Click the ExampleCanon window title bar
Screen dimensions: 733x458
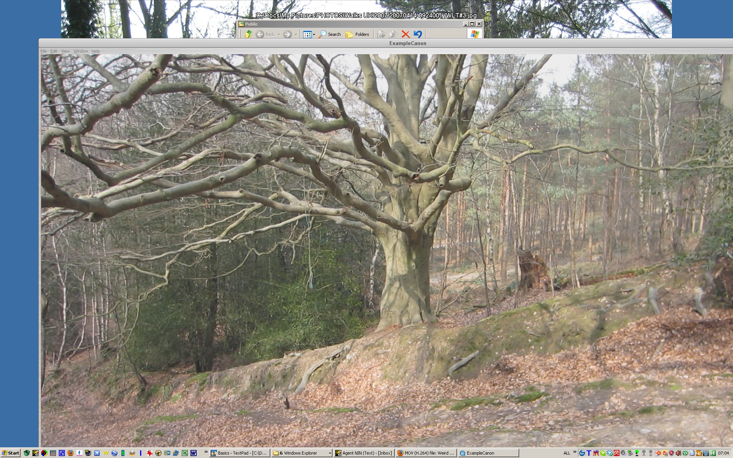click(407, 43)
